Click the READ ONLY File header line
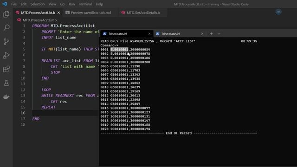 [x=148, y=41]
